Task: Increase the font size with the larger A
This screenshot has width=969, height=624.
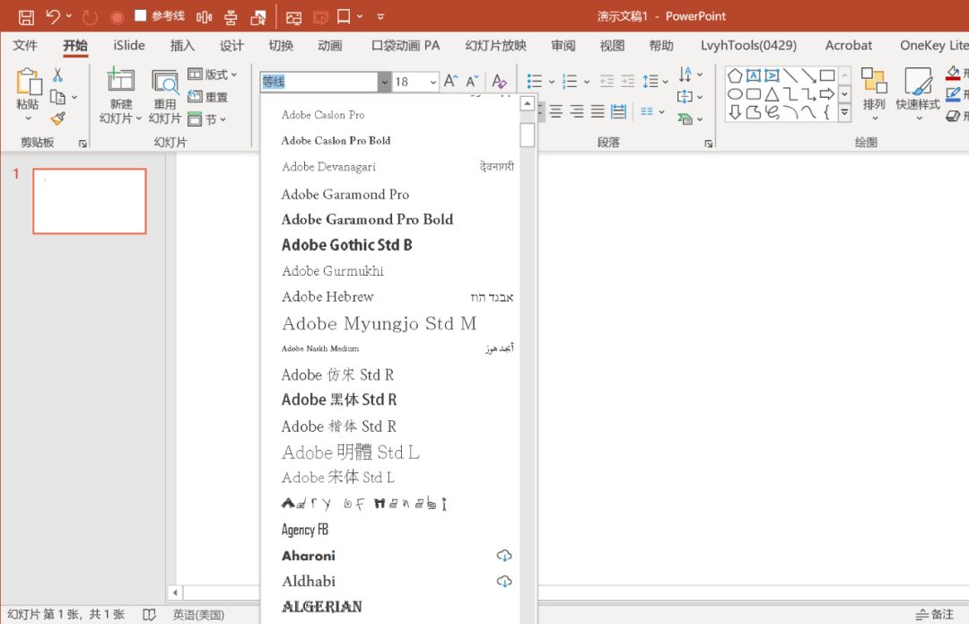Action: point(451,81)
